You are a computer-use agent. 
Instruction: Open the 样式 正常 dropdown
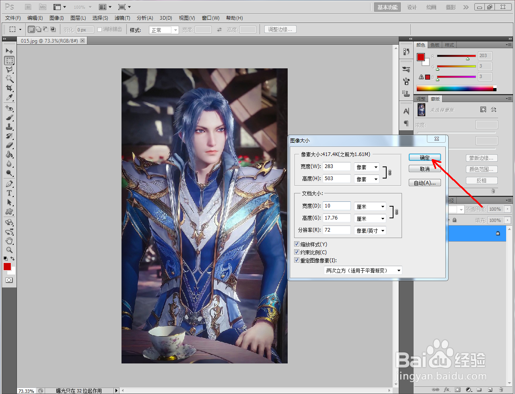[x=164, y=30]
